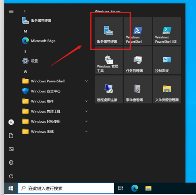Open the 控制面板 tile

click(167, 60)
